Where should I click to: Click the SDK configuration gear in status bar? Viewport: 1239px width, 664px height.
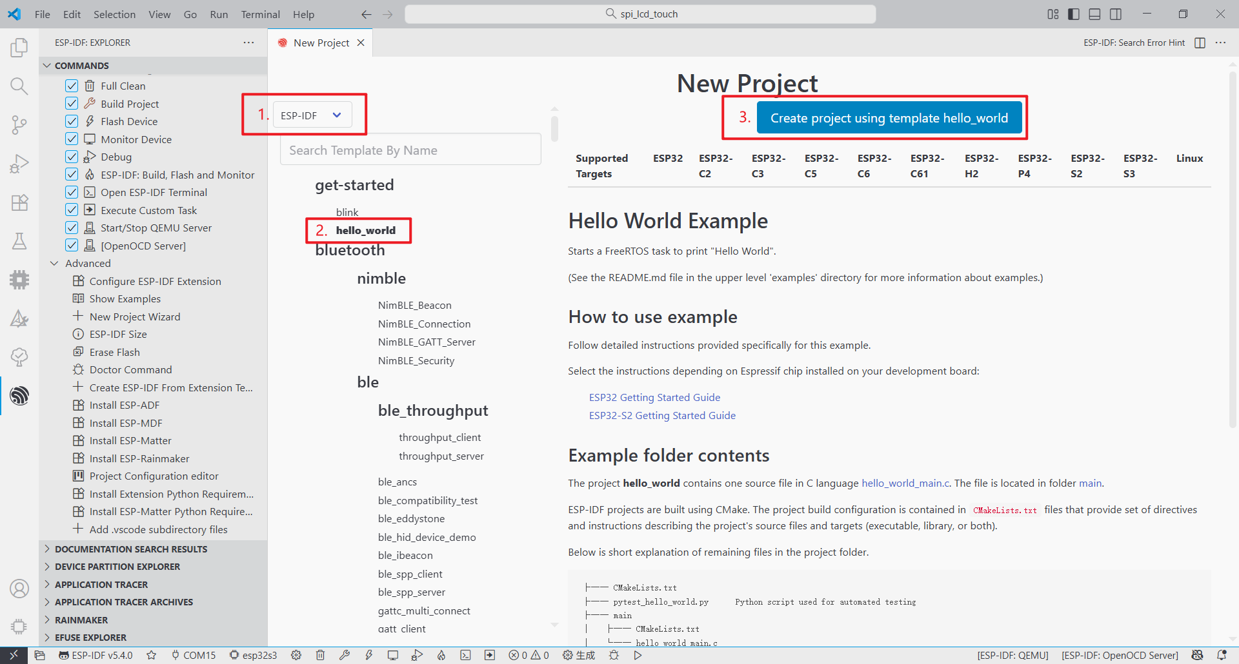pyautogui.click(x=296, y=655)
